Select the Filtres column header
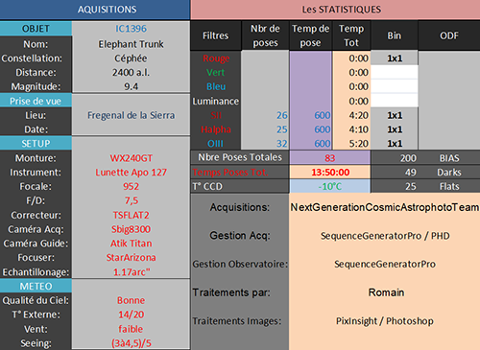 pyautogui.click(x=216, y=35)
